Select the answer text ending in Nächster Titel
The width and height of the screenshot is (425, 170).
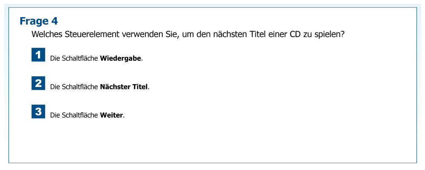(100, 87)
